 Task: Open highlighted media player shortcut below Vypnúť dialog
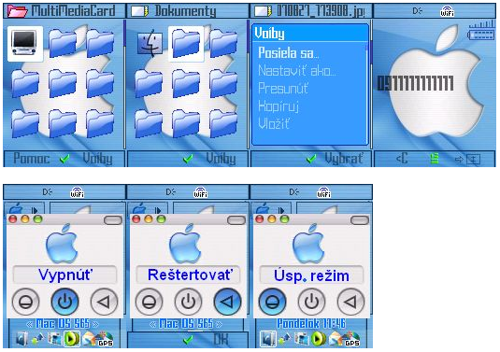click(72, 339)
